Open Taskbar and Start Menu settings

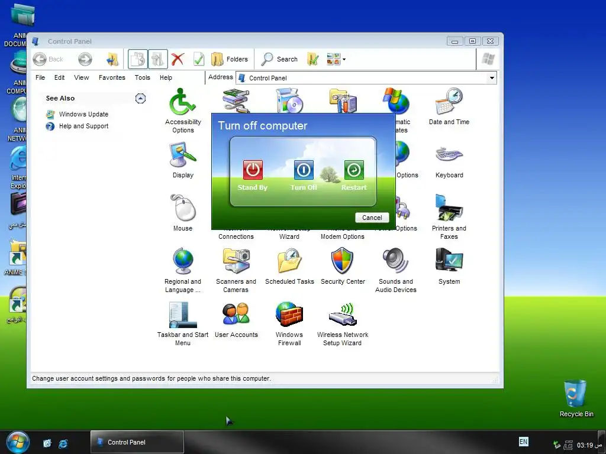pos(183,323)
